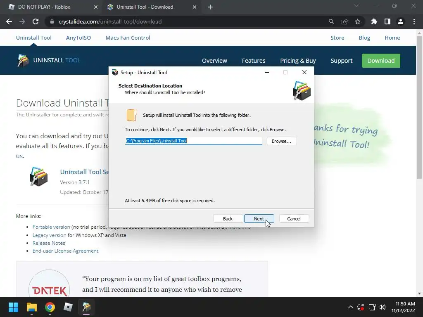Screen dimensions: 423x317
Task: Open the Release Notes link
Action: (49, 243)
